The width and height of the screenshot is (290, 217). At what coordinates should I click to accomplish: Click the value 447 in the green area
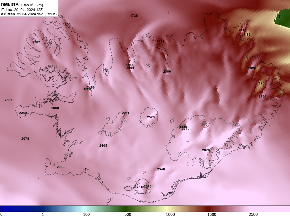278,16
